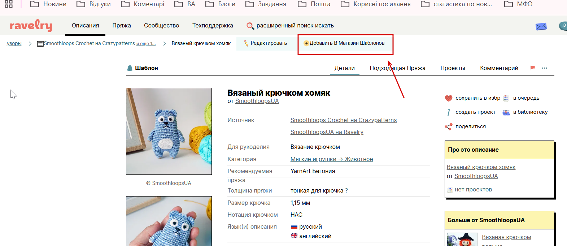567x246 pixels.
Task: Click the Шаблон heading label
Action: point(147,68)
